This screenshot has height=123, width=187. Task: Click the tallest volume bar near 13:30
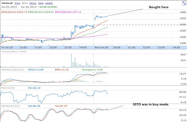(x=71, y=60)
